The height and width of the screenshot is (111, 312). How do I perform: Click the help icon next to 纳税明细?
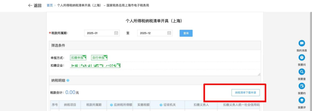pos(68,81)
